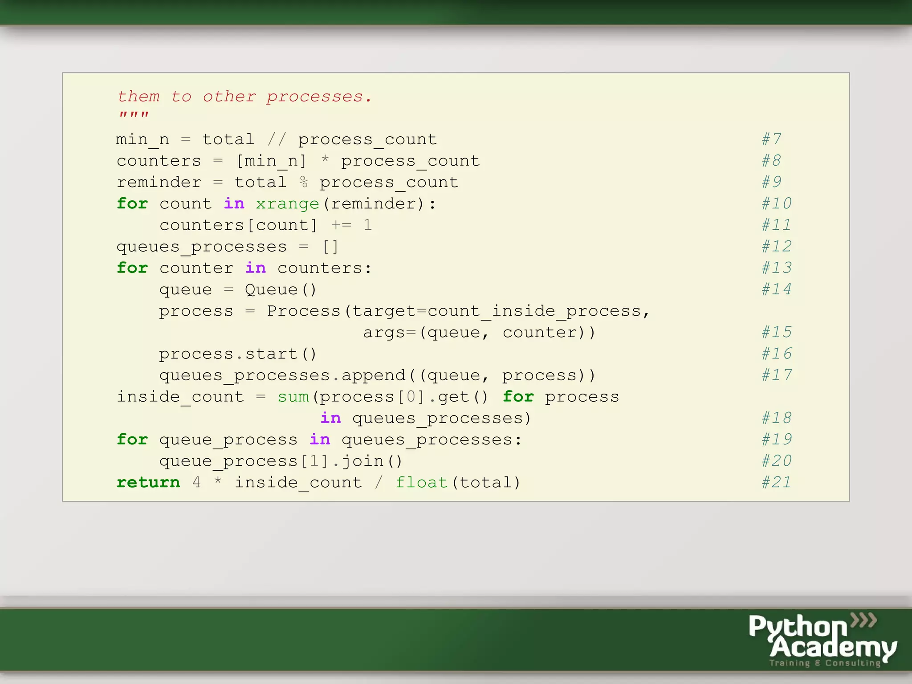Click the comment marker #21

coord(777,482)
